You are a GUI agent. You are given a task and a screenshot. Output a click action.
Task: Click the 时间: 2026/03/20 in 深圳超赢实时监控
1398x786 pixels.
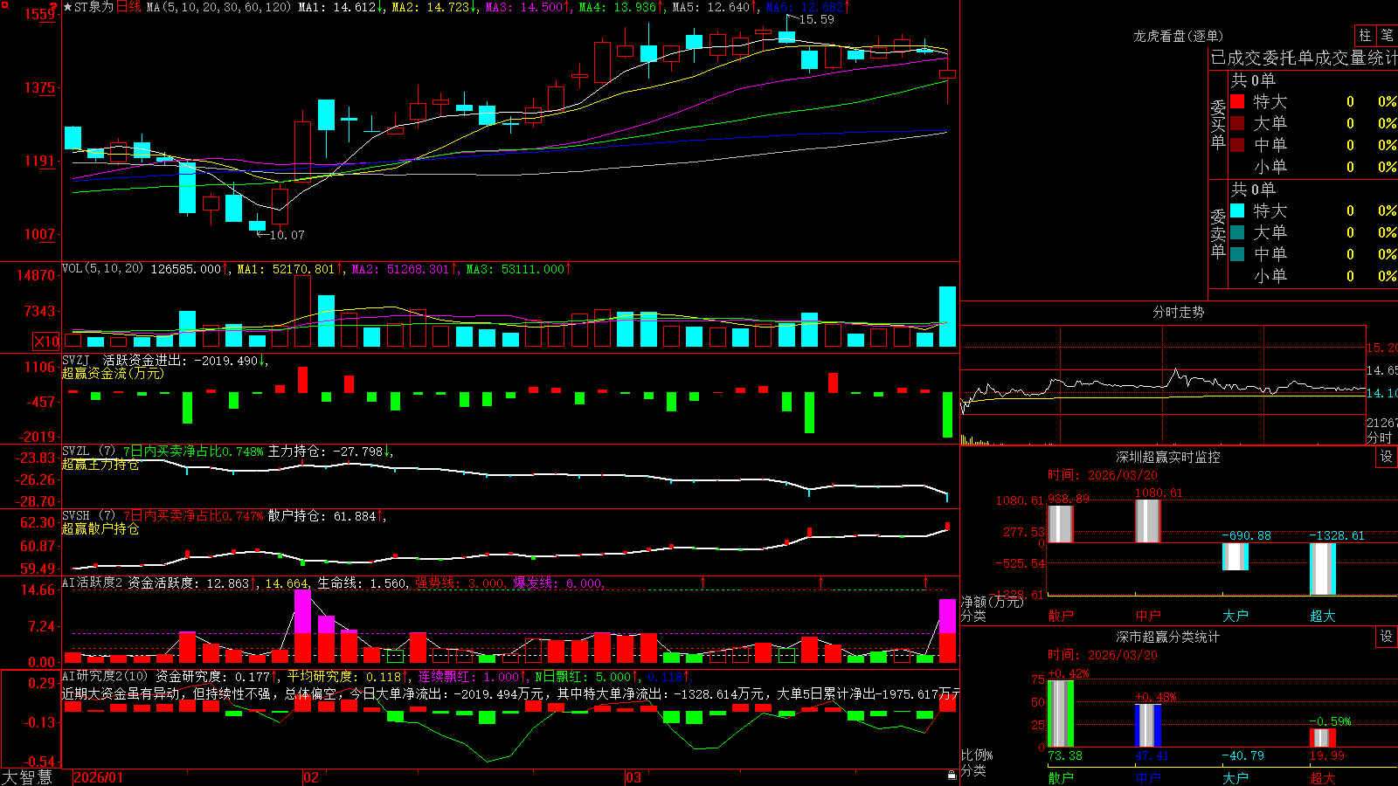1103,475
